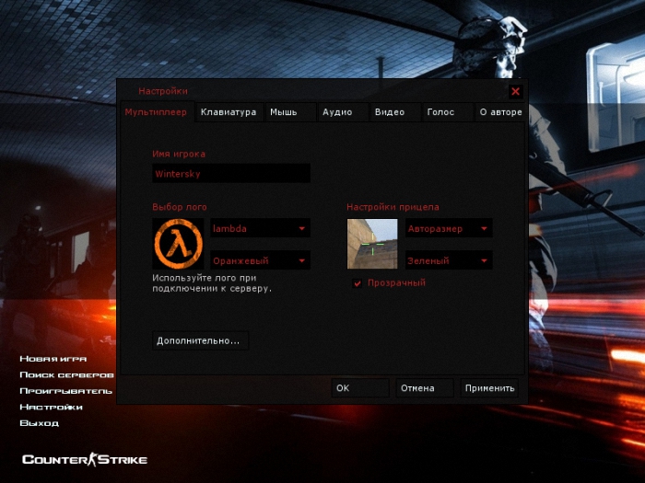The height and width of the screenshot is (483, 645).
Task: Click the Настройки прицела heading
Action: pos(393,207)
